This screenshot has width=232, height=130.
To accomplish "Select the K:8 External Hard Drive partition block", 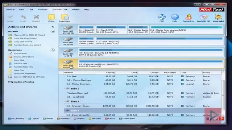I will [x=151, y=64].
